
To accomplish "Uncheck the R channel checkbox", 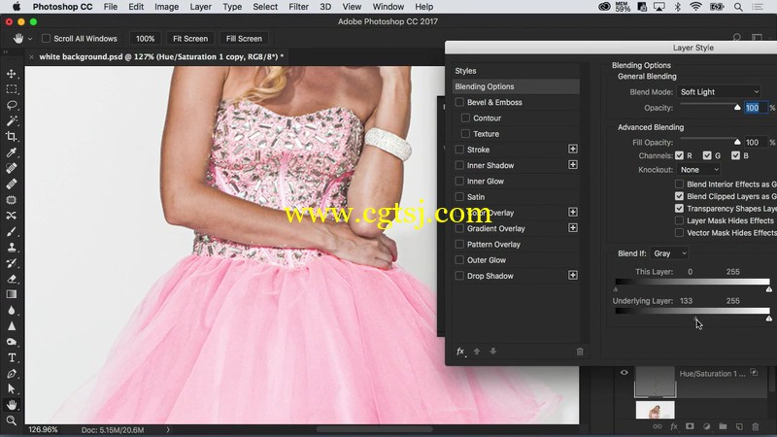I will (x=679, y=155).
